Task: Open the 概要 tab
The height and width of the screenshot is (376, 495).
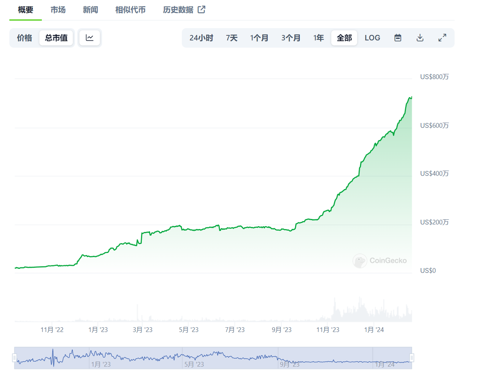Action: [x=26, y=10]
